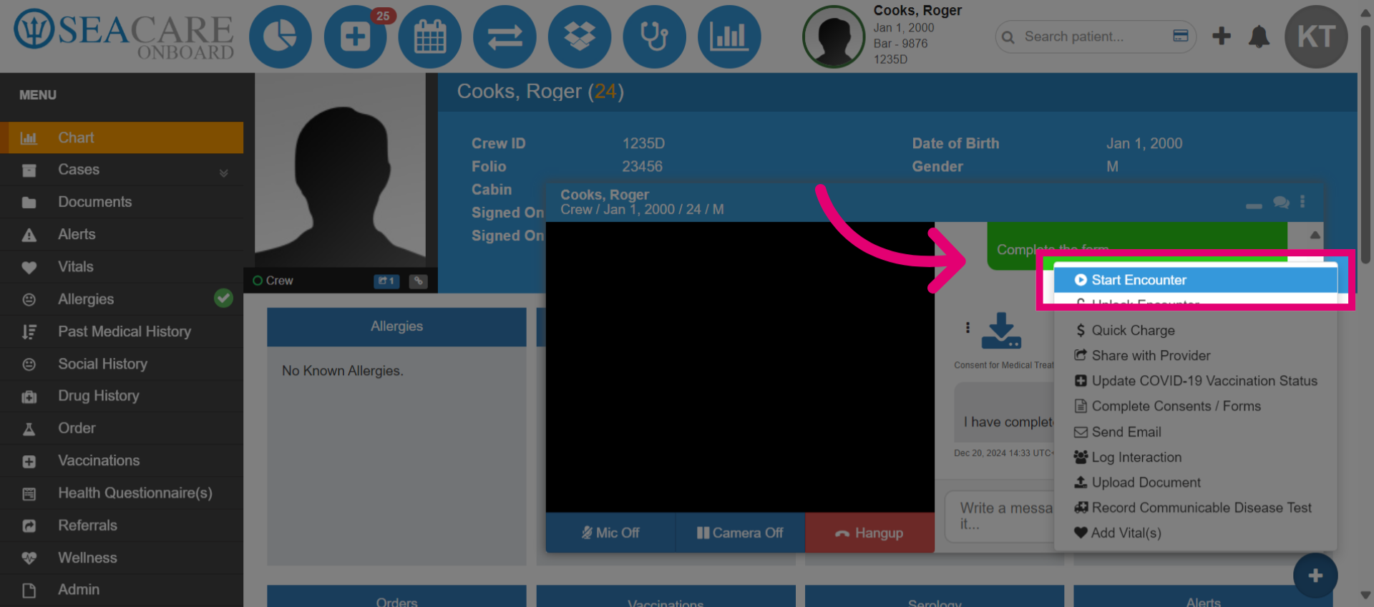Select Complete Consents / Forms
1374x607 pixels.
click(x=1195, y=406)
